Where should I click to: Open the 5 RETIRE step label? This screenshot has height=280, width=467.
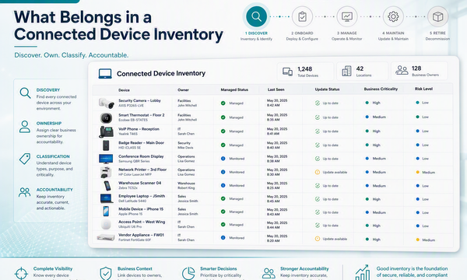point(437,33)
